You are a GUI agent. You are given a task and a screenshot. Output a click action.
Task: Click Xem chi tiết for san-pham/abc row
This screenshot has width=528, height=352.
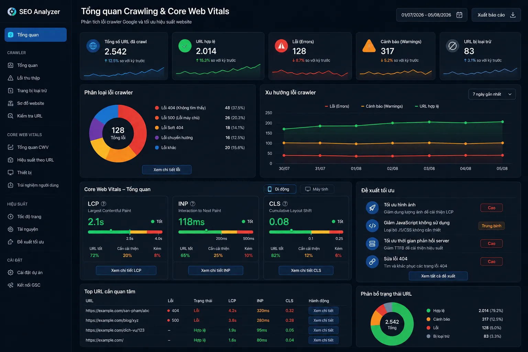pyautogui.click(x=323, y=311)
